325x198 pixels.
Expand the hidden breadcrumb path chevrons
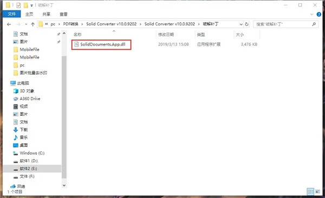pos(47,24)
